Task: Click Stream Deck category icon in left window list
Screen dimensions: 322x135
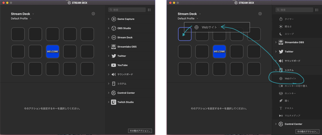Action: point(114,37)
